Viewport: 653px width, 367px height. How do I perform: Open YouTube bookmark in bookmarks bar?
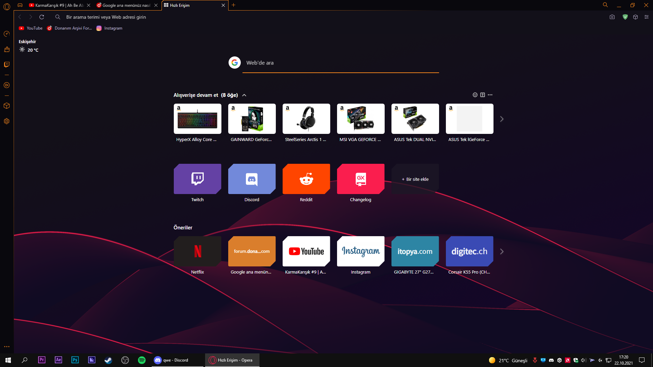coord(31,28)
